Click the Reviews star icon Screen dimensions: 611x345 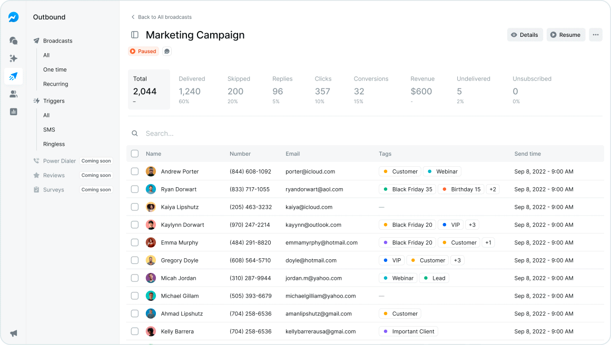tap(36, 175)
